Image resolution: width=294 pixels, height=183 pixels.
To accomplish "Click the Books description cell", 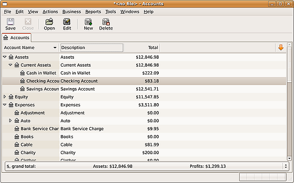I will pyautogui.click(x=67, y=137).
